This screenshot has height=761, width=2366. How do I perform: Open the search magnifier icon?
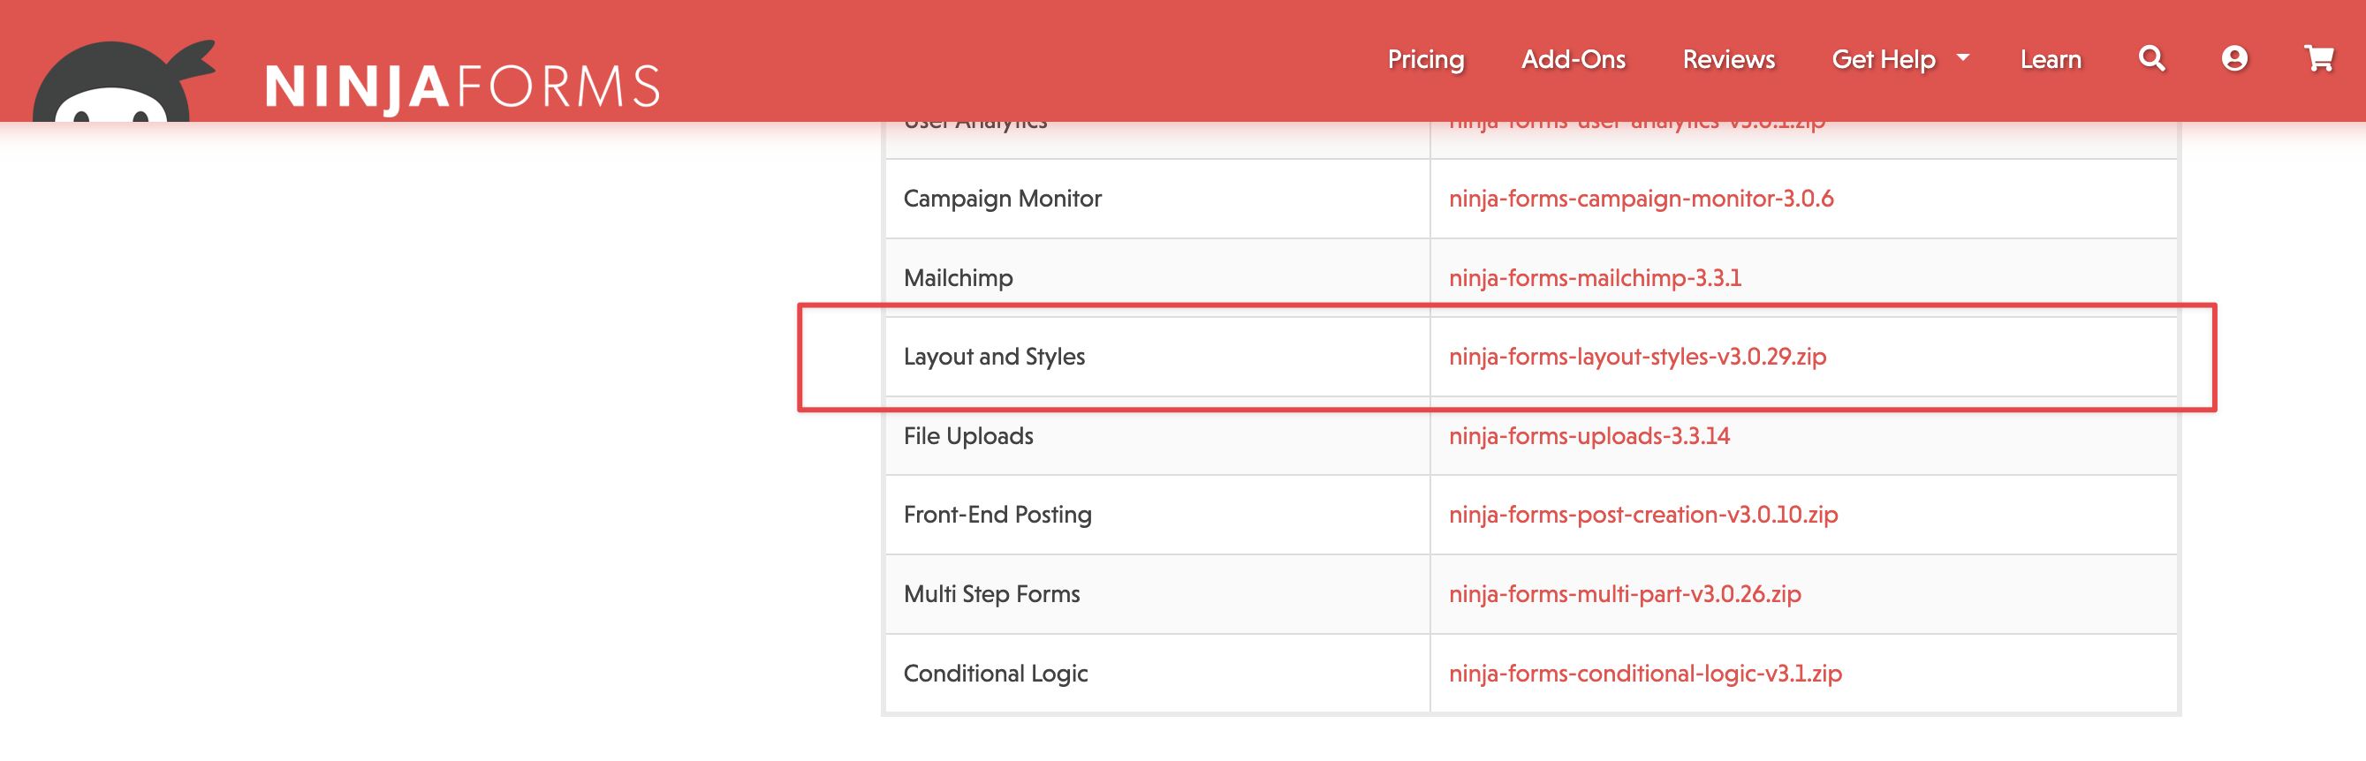click(2151, 60)
